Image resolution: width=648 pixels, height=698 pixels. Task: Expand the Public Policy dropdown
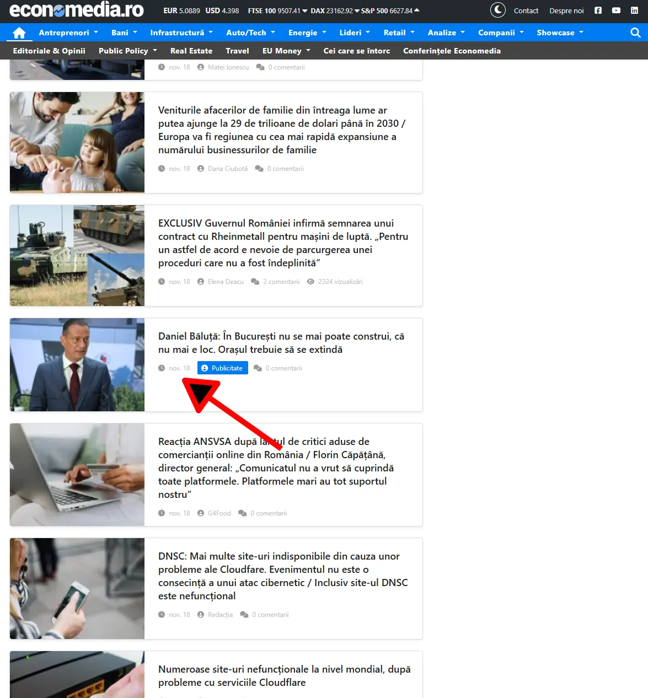click(127, 51)
